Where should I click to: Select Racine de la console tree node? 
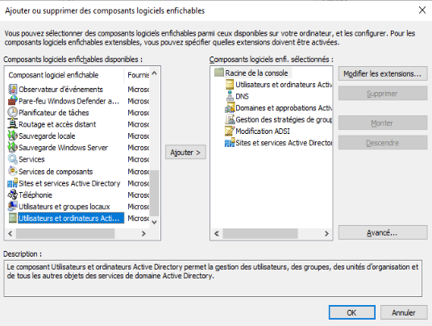click(252, 73)
